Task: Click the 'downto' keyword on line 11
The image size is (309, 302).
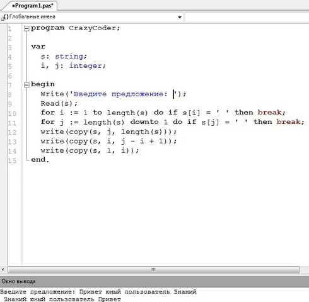Action: pyautogui.click(x=144, y=122)
